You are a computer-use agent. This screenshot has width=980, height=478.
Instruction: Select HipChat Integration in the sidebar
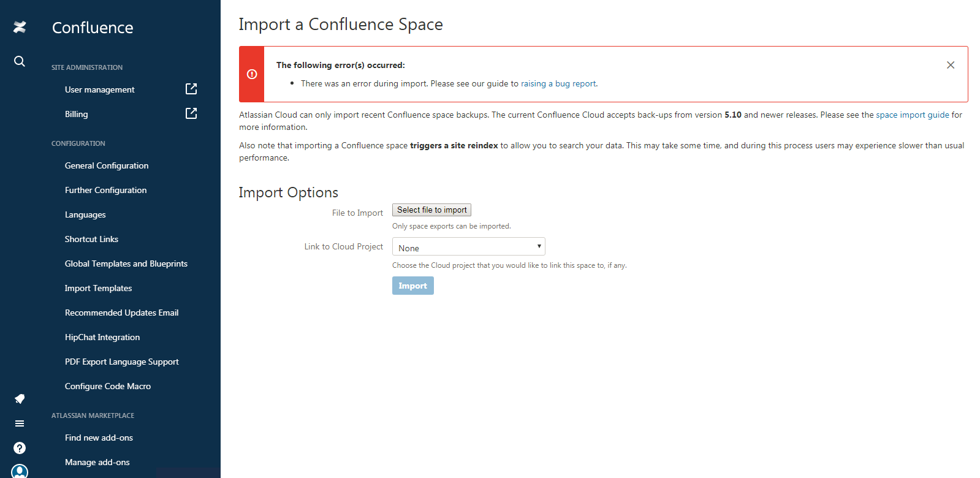[x=102, y=337]
